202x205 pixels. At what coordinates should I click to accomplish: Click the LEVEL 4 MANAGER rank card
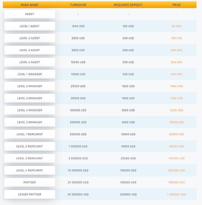[x=30, y=110]
